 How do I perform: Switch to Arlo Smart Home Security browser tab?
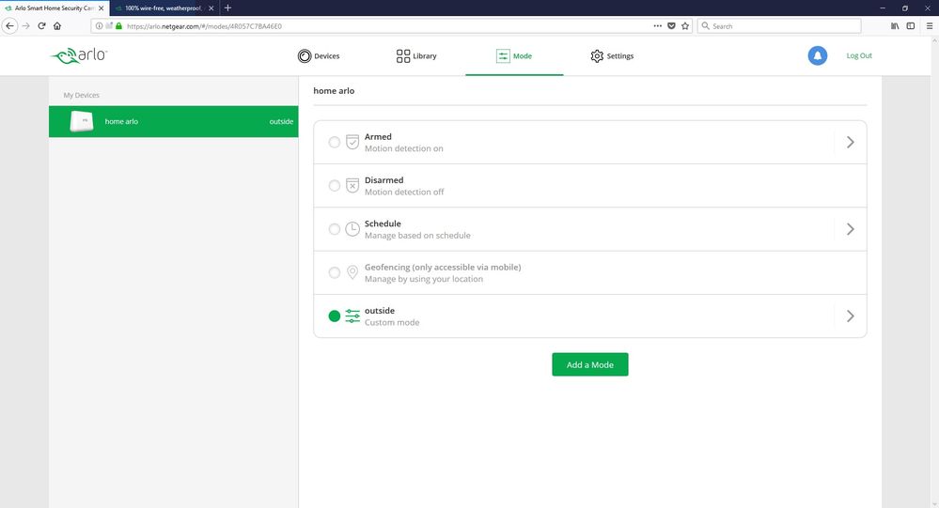55,8
